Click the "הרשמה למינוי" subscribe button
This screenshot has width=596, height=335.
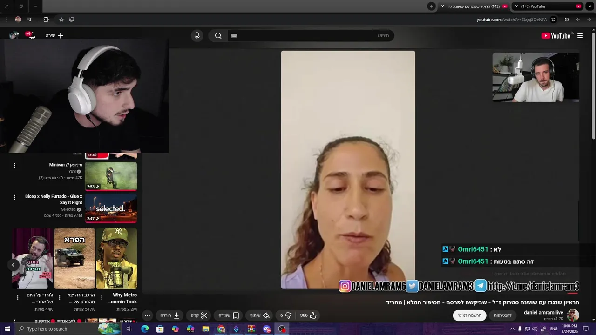(x=469, y=315)
